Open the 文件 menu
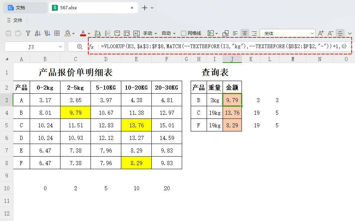This screenshot has width=355, height=221. [x=15, y=20]
